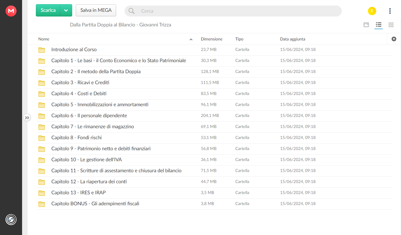Click the breadcrumb folder title Dalla Partita Doppia
Image resolution: width=401 pixels, height=235 pixels.
(x=120, y=25)
